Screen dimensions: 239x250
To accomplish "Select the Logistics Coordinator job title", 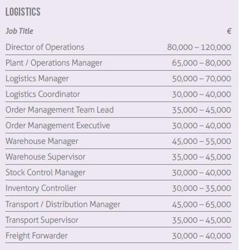I will pyautogui.click(x=43, y=94).
